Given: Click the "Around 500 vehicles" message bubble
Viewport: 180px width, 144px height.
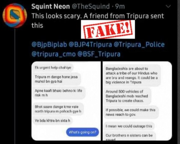Looking at the screenshot, I should [x=127, y=96].
